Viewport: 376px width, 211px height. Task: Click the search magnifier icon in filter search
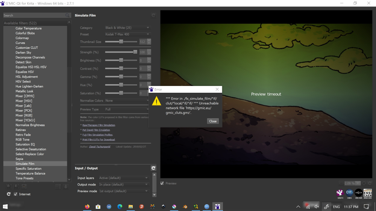[67, 15]
